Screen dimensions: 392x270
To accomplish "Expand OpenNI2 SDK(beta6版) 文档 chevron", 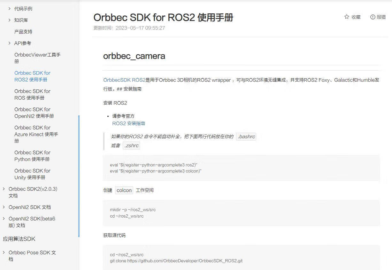I will (4, 219).
